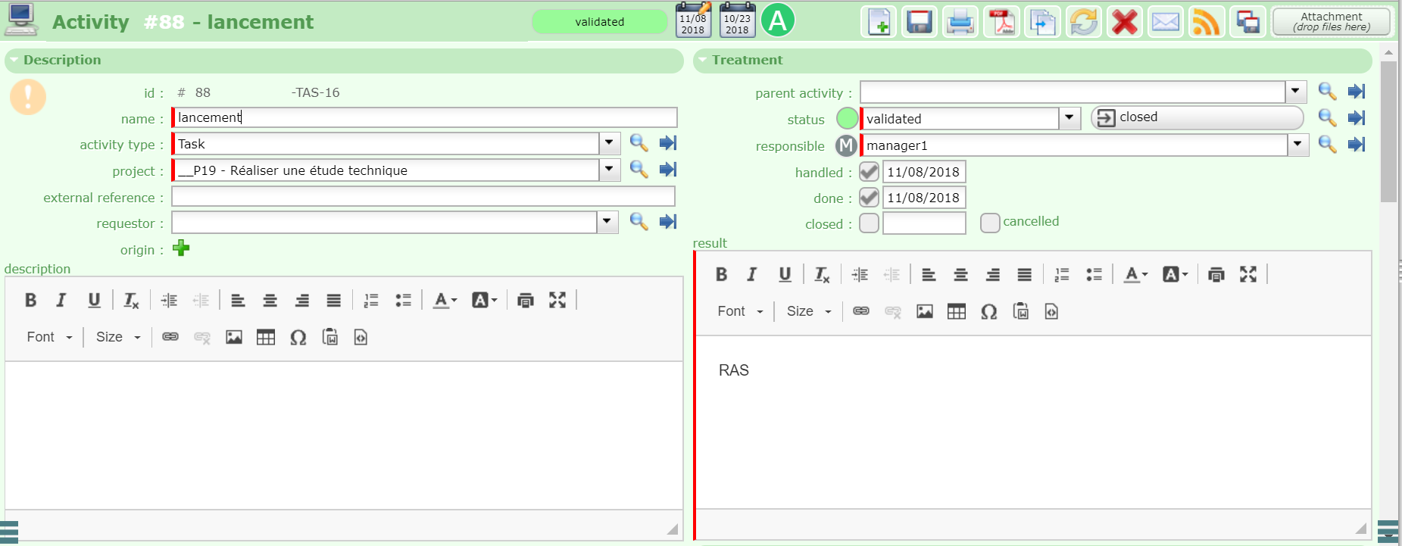
Task: Click the email envelope icon
Action: (x=1165, y=22)
